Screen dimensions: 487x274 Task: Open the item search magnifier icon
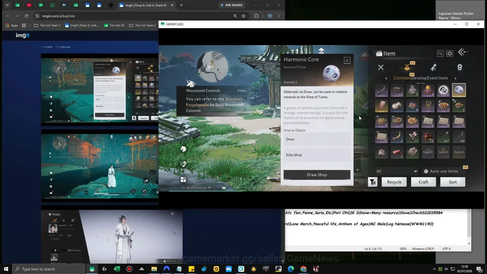coord(440,54)
